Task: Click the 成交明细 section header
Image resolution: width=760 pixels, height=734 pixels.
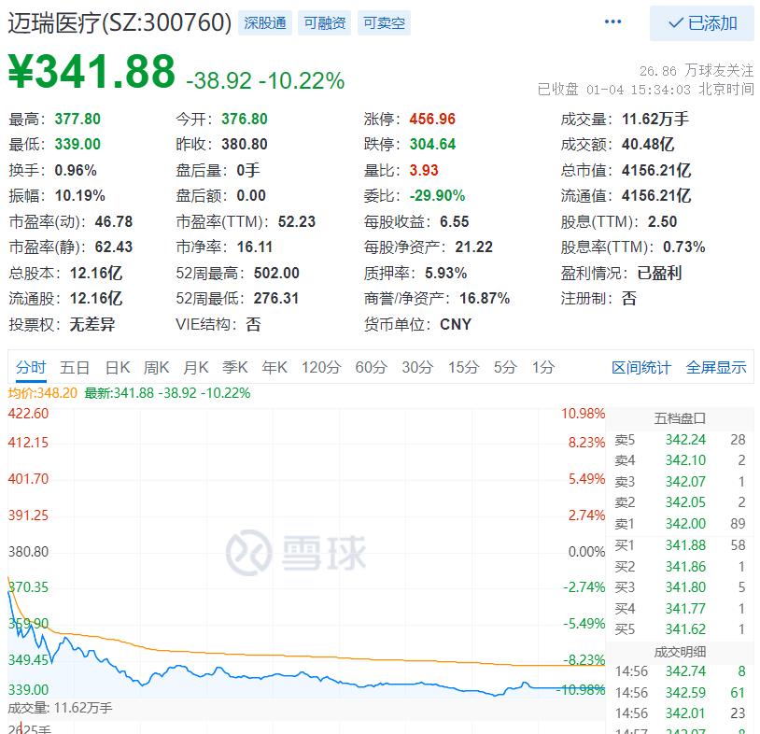Action: 680,652
